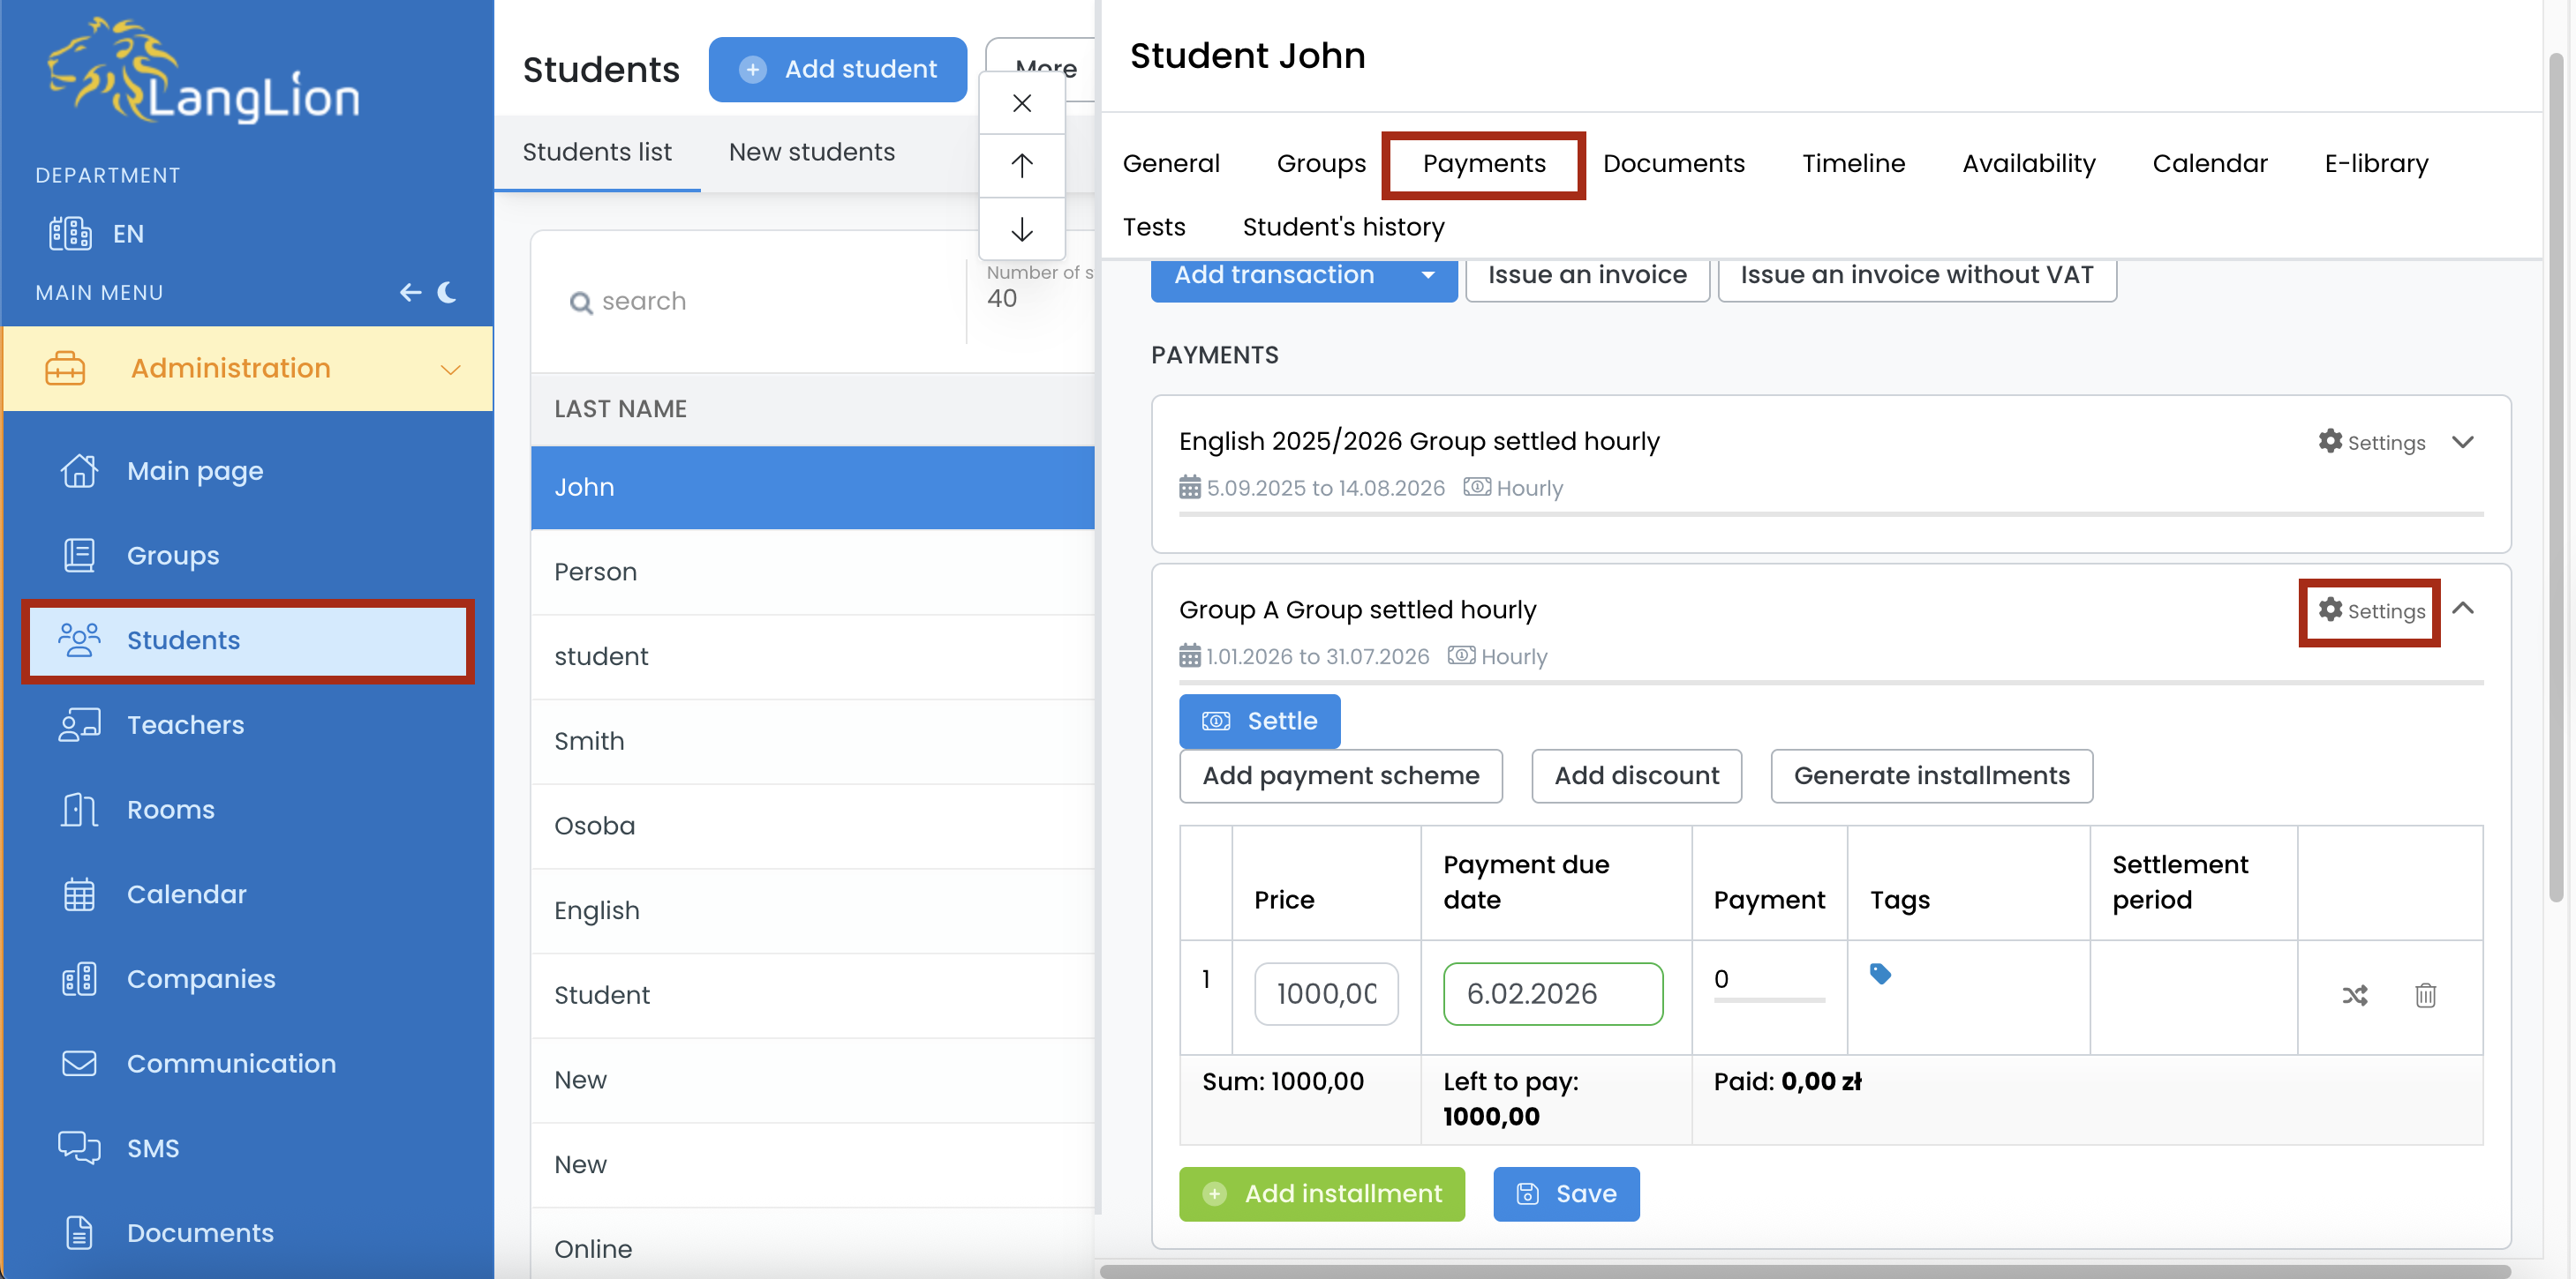Image resolution: width=2576 pixels, height=1279 pixels.
Task: Open the New students tab
Action: tap(811, 152)
